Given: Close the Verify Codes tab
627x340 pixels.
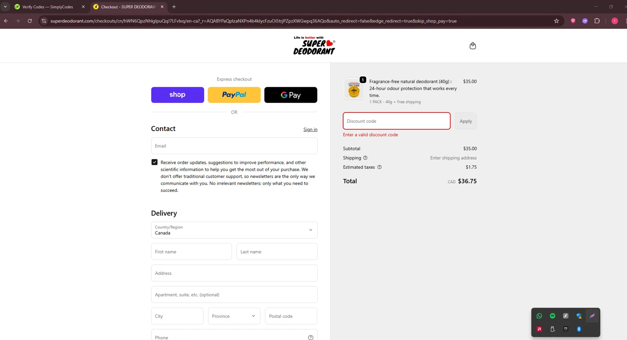Looking at the screenshot, I should tap(83, 7).
